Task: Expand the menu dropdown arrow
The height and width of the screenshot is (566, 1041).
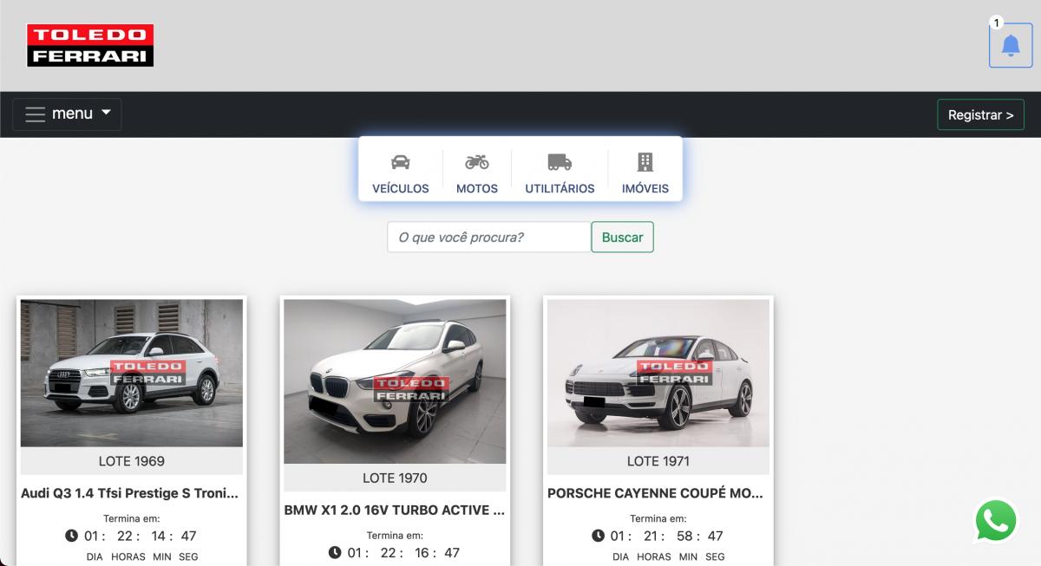Action: click(x=106, y=113)
